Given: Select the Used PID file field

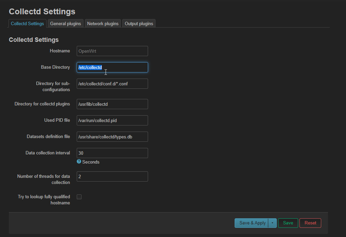Looking at the screenshot, I should point(112,120).
